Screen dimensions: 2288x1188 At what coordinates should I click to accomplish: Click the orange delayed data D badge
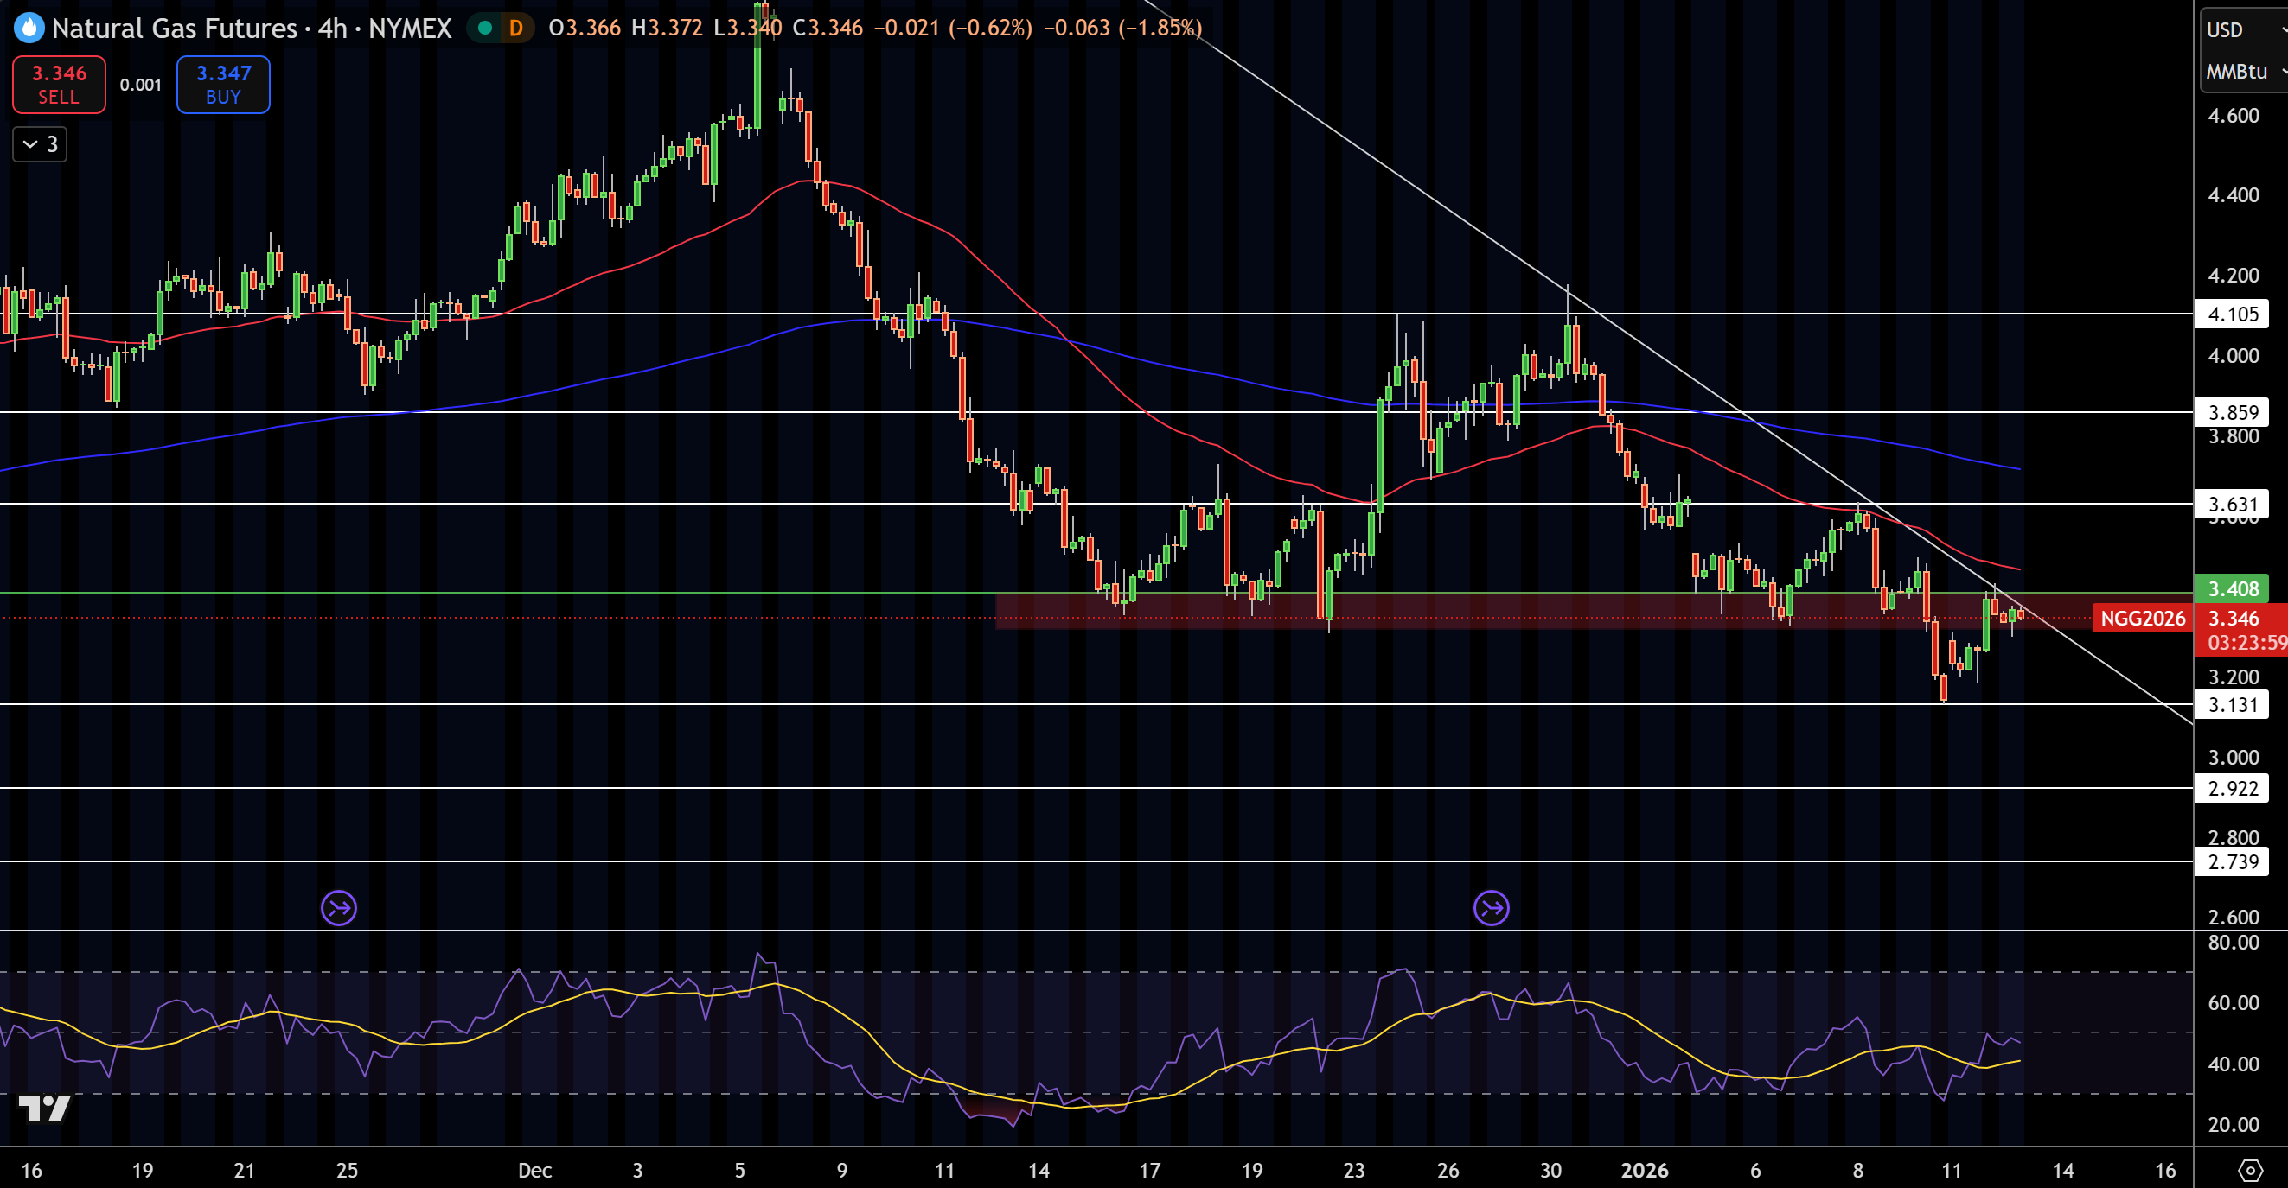[516, 29]
